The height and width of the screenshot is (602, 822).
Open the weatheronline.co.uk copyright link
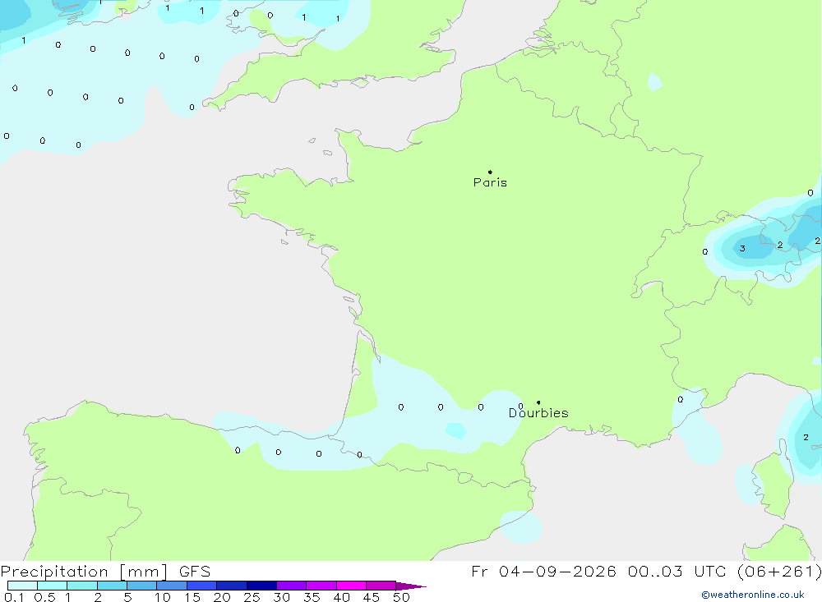[753, 595]
